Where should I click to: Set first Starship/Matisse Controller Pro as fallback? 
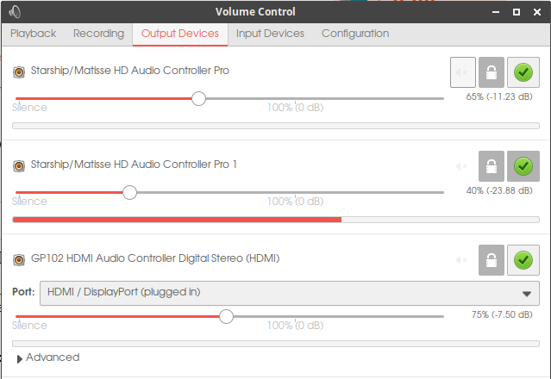[521, 71]
